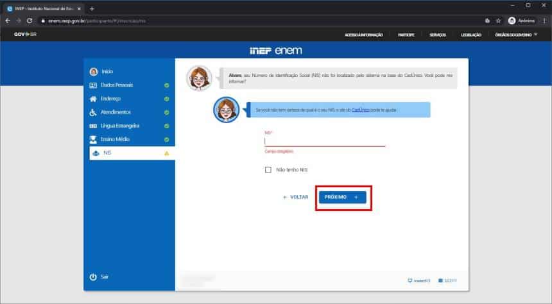Click the INEP enem logo
The height and width of the screenshot is (304, 552).
(x=276, y=51)
